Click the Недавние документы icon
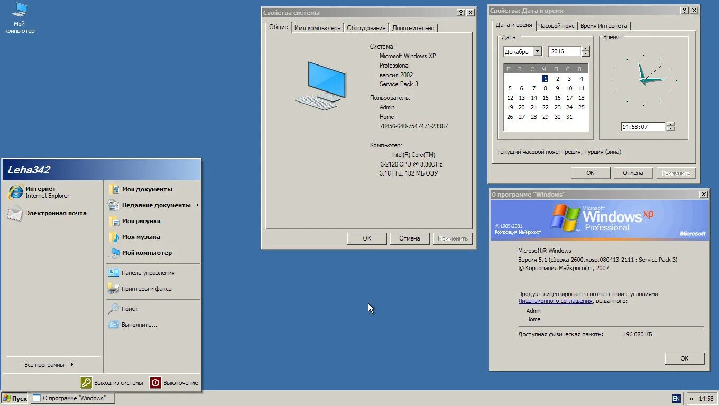 pyautogui.click(x=114, y=205)
